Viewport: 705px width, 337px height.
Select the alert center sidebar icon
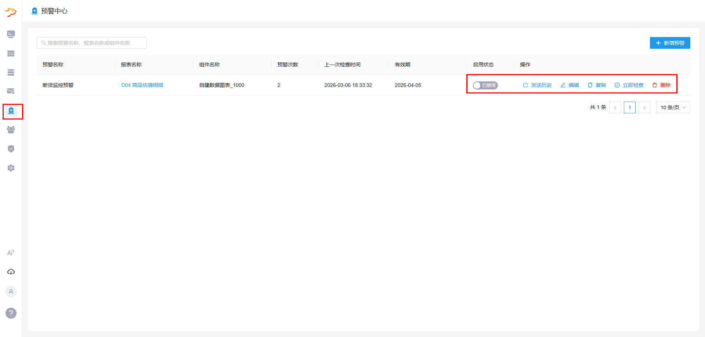pos(11,111)
